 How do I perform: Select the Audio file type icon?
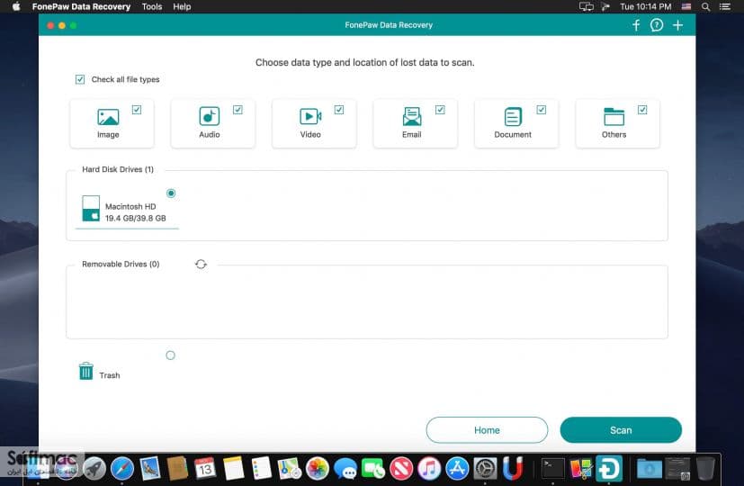210,116
